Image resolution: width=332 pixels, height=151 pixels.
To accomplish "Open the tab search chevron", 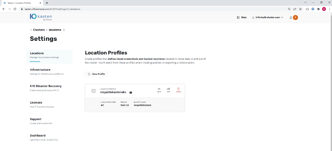I will [x=305, y=2].
